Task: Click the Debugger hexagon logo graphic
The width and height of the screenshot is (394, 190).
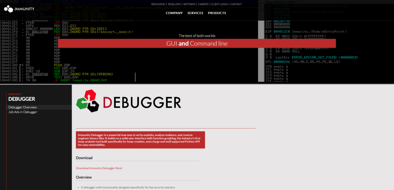Action: [x=88, y=101]
